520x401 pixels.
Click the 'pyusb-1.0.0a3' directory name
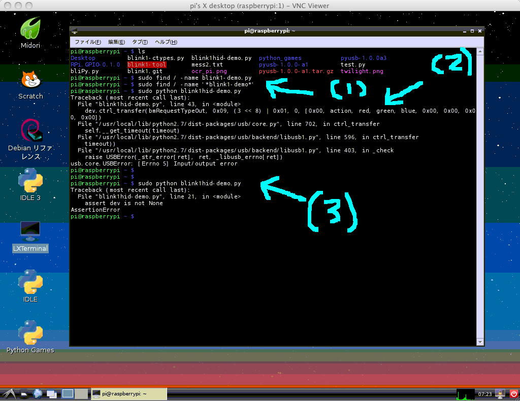click(x=364, y=58)
